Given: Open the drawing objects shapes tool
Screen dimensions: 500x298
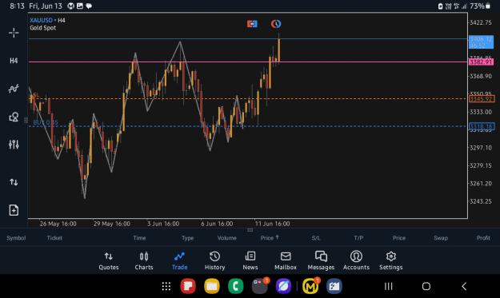Looking at the screenshot, I should [x=14, y=117].
